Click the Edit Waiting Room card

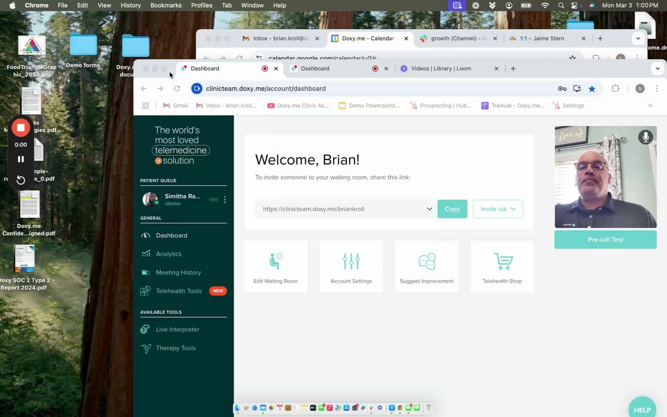[276, 266]
